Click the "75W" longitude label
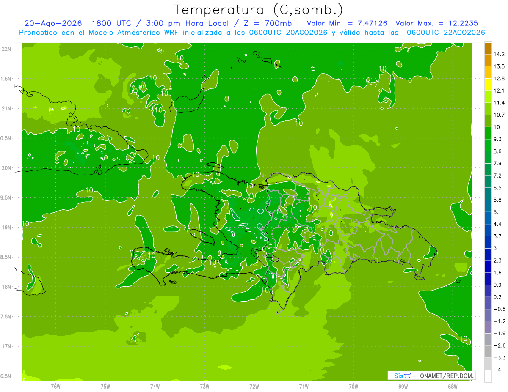508x392 pixels. coord(105,386)
